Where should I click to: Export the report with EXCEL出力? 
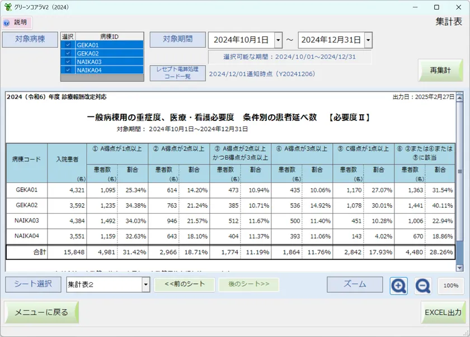pos(443,312)
